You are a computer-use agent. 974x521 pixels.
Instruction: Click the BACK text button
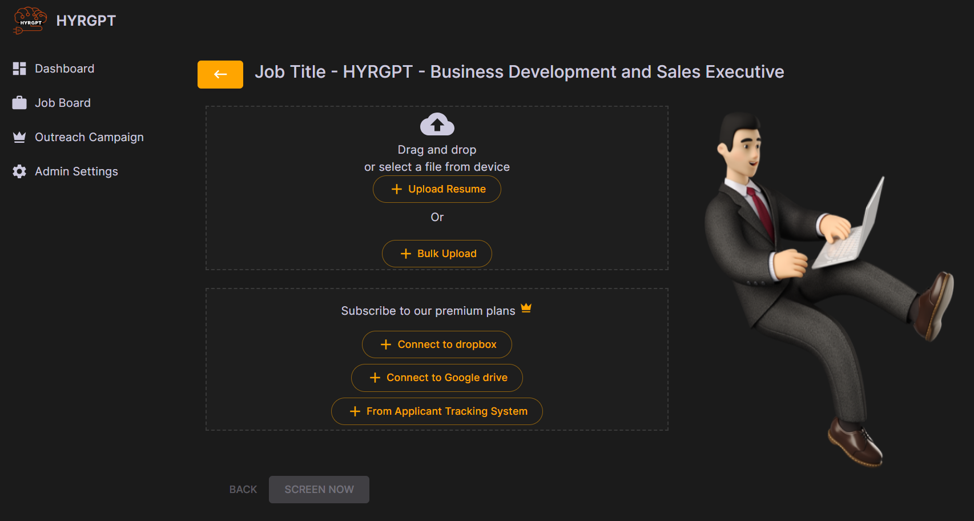[x=243, y=490]
